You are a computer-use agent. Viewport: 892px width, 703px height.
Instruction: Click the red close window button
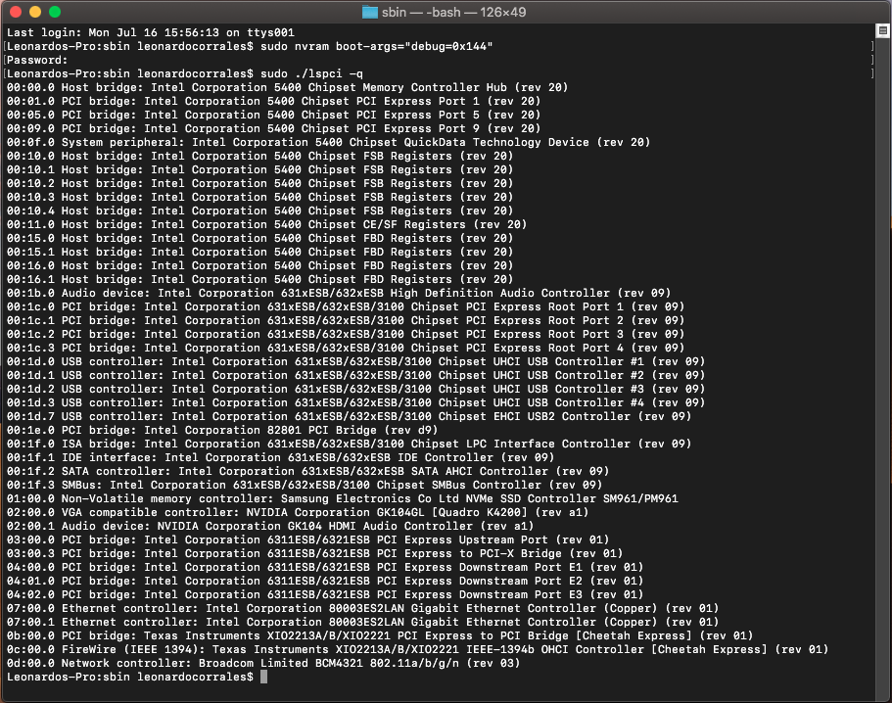16,12
